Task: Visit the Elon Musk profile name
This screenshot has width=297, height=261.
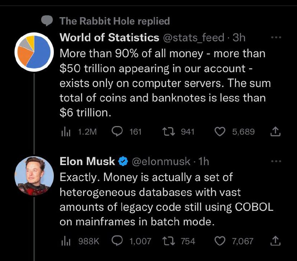Action: [87, 161]
